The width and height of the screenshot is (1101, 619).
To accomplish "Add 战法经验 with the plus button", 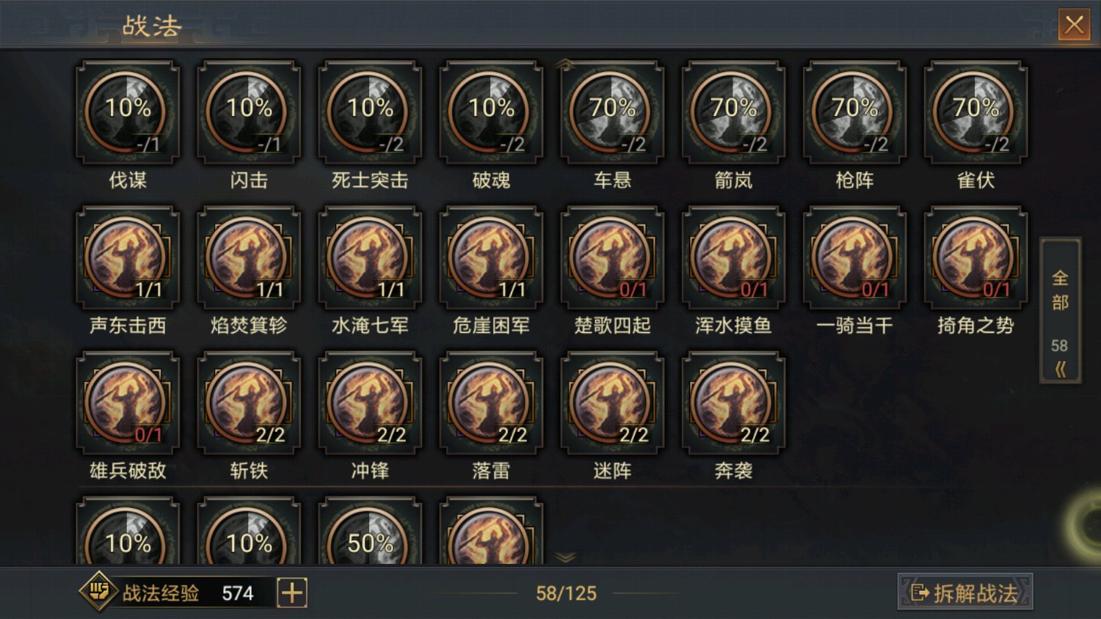I will coord(292,593).
